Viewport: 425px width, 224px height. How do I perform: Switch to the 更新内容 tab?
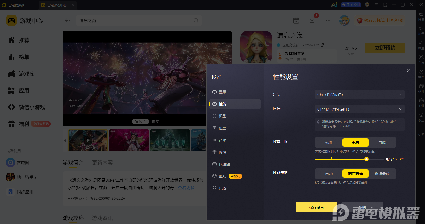102,163
